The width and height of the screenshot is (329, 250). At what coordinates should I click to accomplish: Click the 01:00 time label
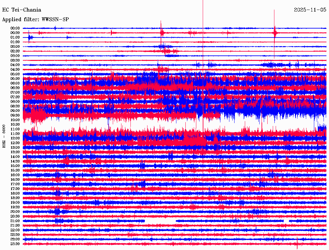15,37
